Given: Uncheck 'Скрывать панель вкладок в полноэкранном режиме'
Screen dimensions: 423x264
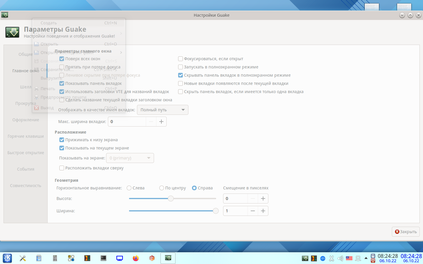Looking at the screenshot, I should [x=180, y=75].
